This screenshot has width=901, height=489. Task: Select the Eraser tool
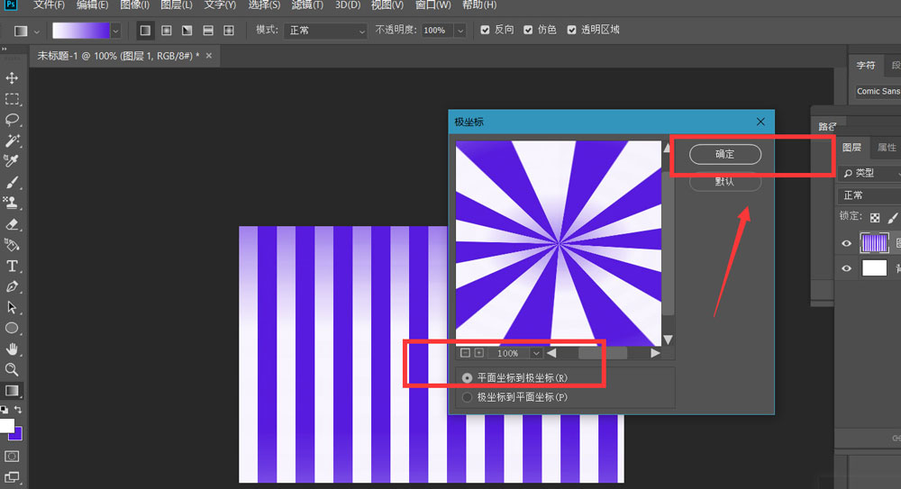(x=13, y=224)
